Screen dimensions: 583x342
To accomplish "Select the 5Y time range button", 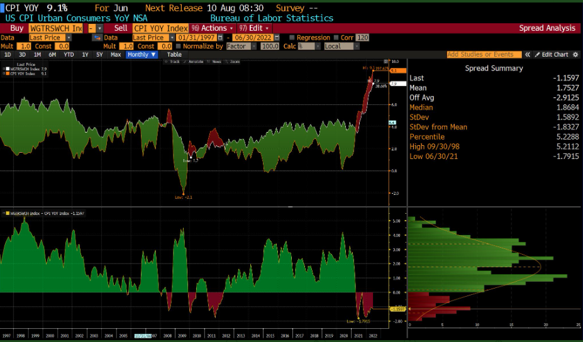I will [x=99, y=55].
